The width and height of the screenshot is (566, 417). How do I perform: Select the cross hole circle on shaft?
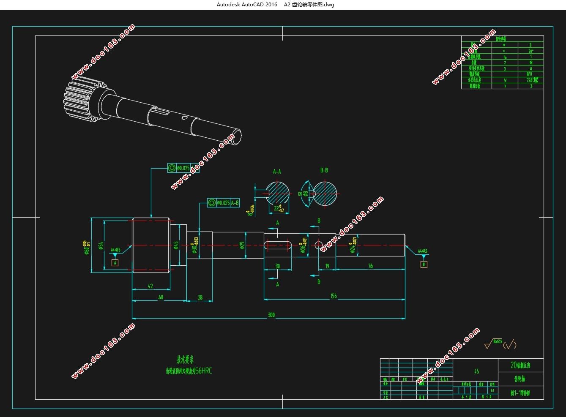(318, 245)
